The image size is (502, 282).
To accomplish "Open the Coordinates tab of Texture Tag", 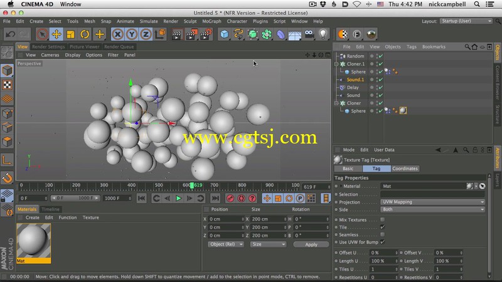I will [405, 169].
